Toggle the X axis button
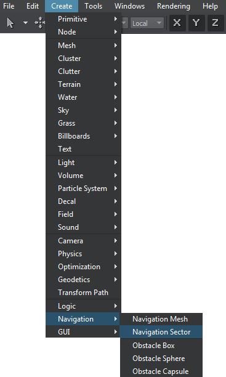The width and height of the screenshot is (226, 377). (x=177, y=23)
